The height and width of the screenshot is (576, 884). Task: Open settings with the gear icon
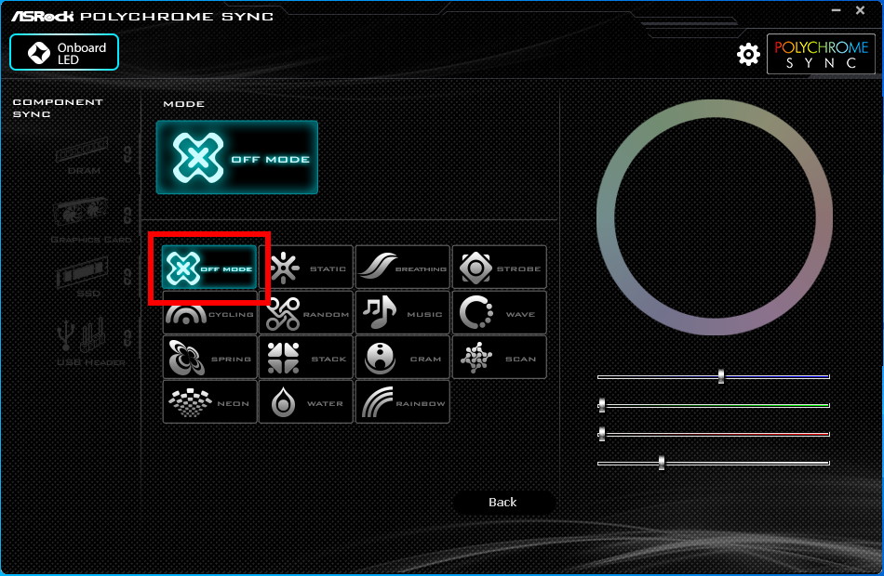748,54
